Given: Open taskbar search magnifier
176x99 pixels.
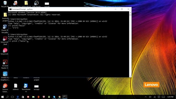Looking at the screenshot, I should click(x=7, y=97).
